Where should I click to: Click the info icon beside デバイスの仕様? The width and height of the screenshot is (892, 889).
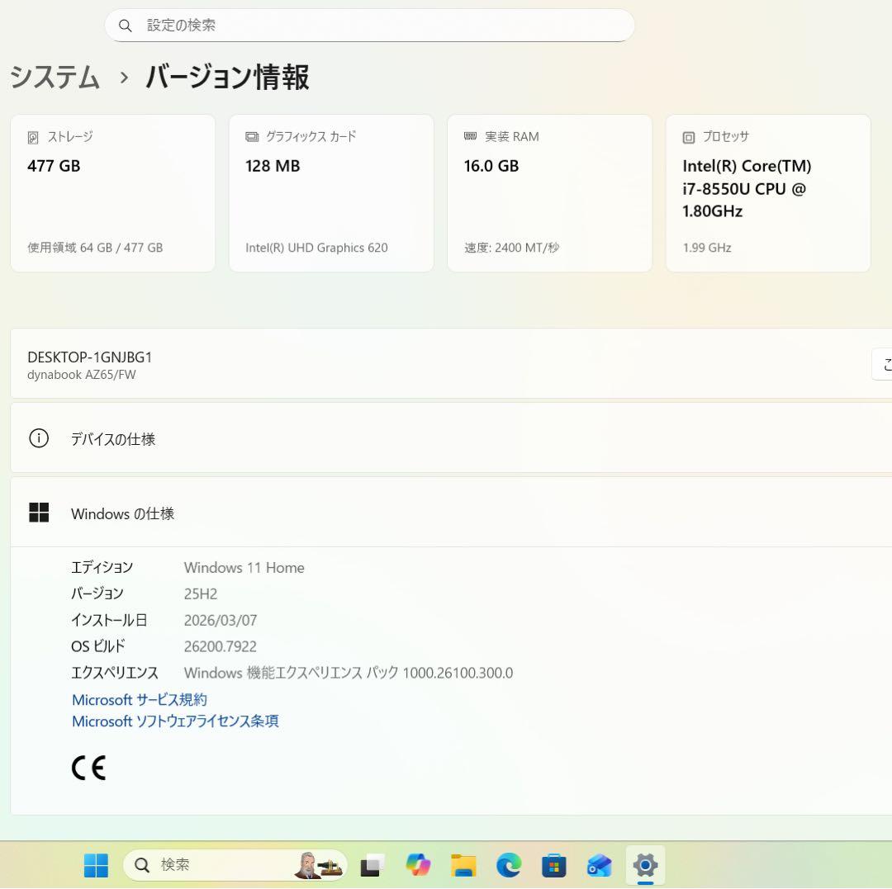[x=39, y=438]
